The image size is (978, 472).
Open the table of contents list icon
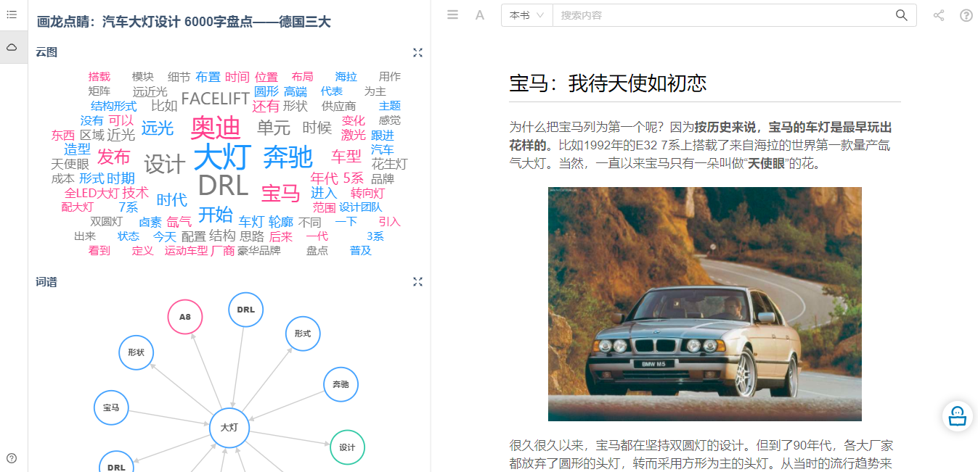point(12,15)
